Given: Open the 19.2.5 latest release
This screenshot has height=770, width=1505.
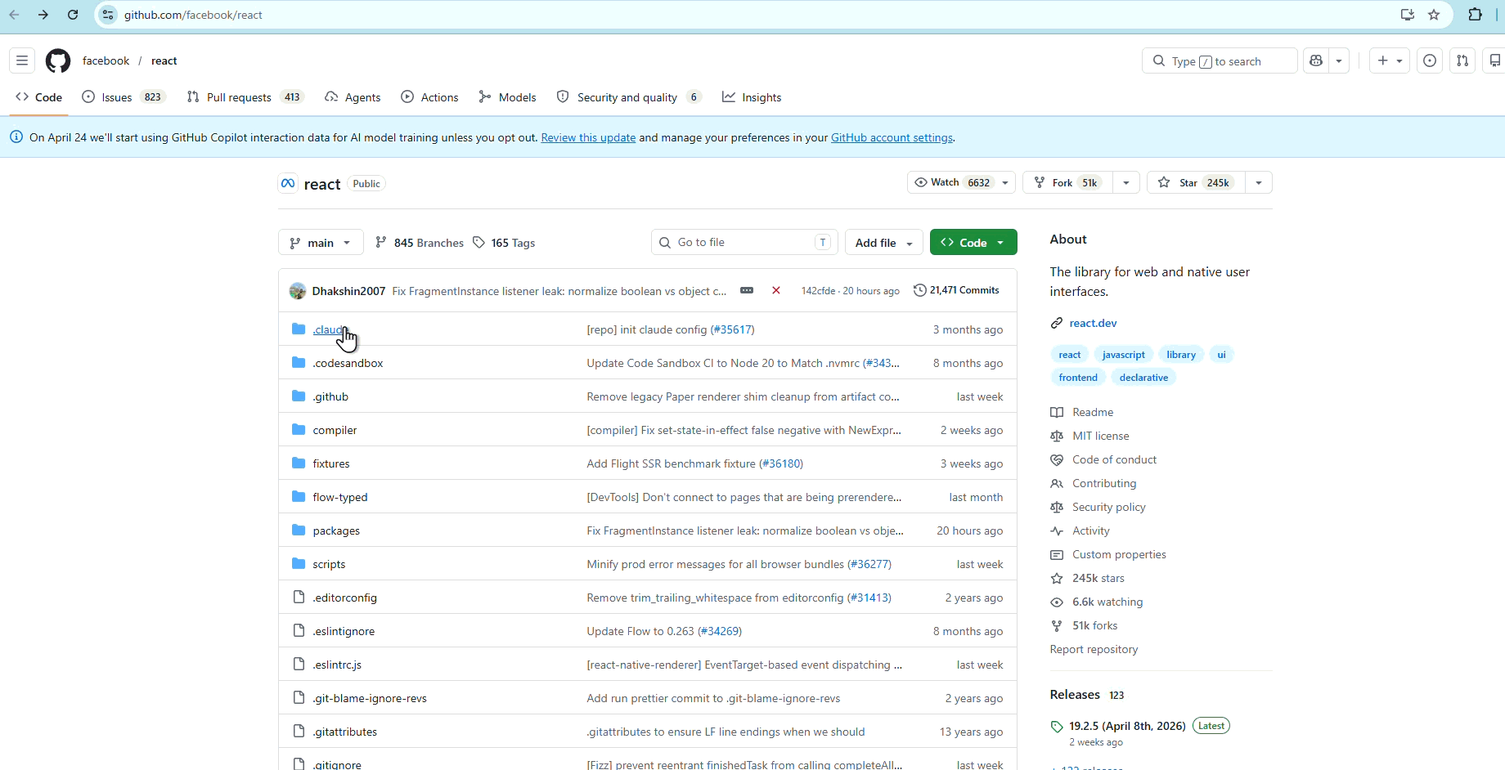Looking at the screenshot, I should pyautogui.click(x=1127, y=726).
